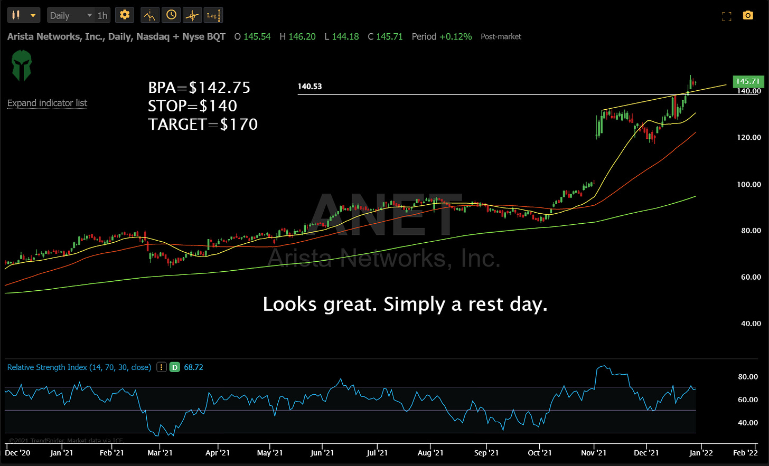
Task: Click the 120.00 price axis label
Action: coord(749,137)
